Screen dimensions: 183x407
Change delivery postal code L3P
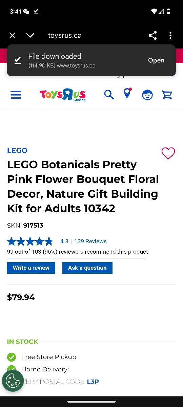pyautogui.click(x=93, y=382)
